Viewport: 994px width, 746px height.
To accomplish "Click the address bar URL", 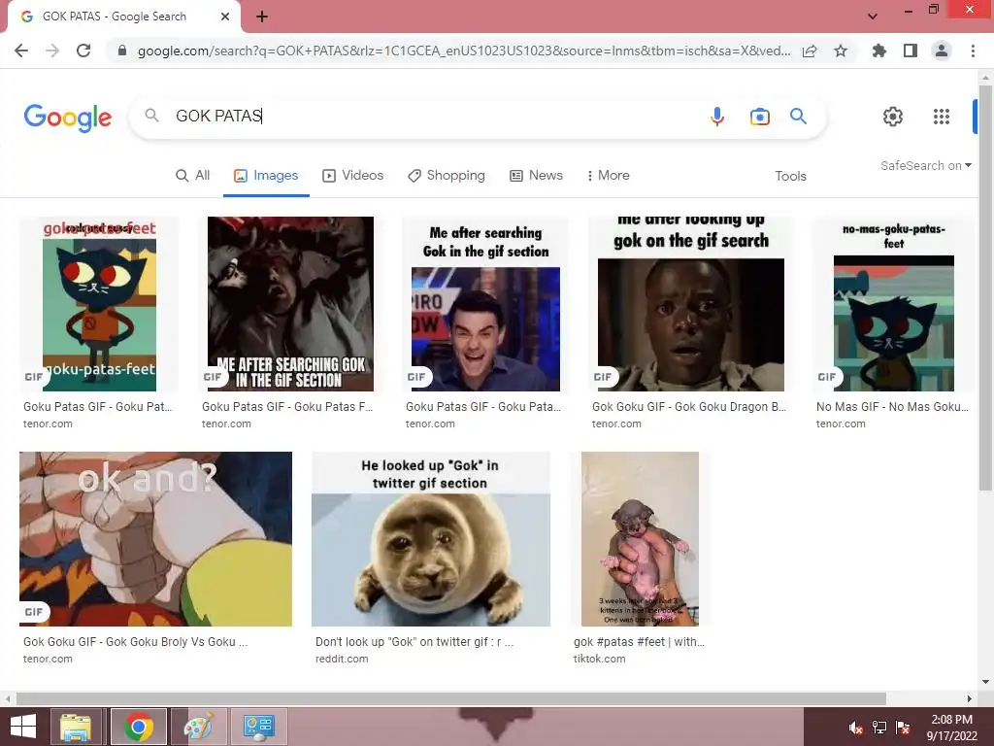I will [x=464, y=51].
